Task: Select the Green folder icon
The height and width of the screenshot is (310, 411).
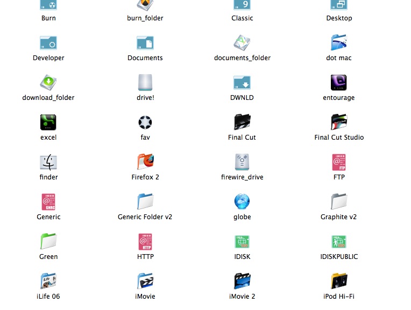Action: point(48,241)
